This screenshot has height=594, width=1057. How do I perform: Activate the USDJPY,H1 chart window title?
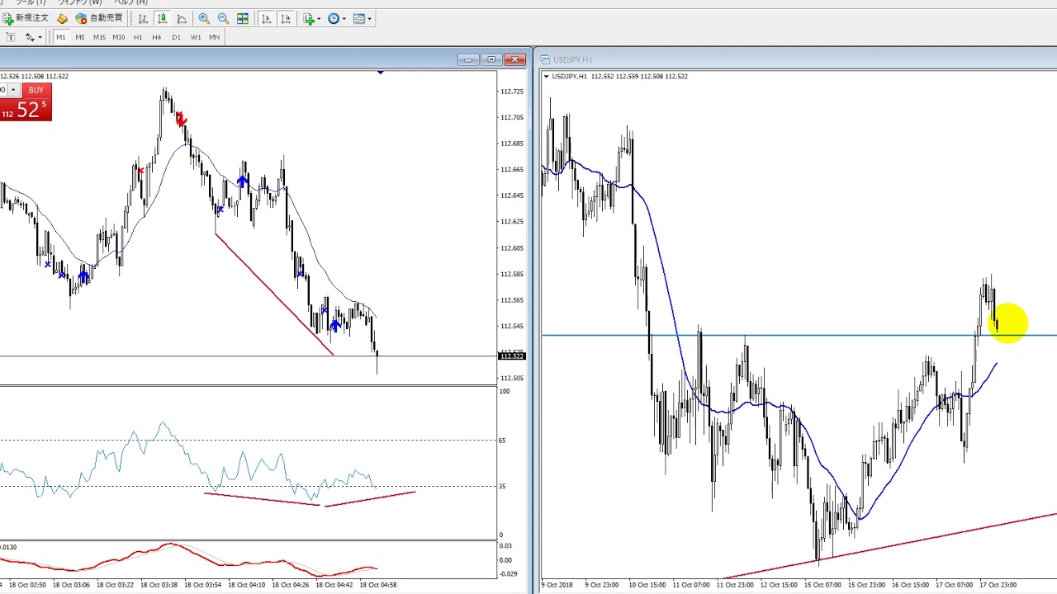coord(572,59)
